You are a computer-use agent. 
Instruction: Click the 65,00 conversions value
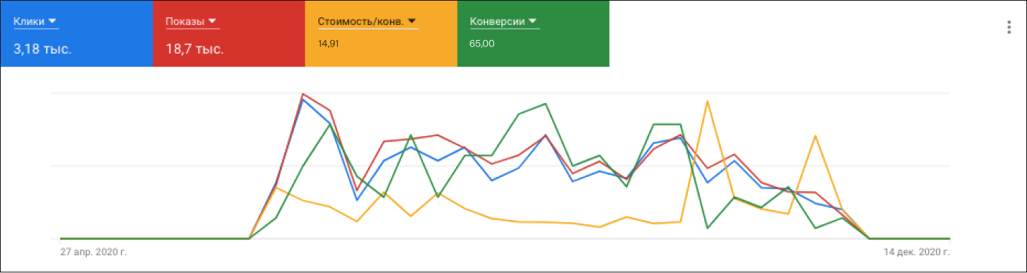tap(482, 44)
